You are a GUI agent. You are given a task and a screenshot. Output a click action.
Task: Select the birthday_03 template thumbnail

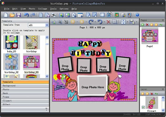pos(31,62)
